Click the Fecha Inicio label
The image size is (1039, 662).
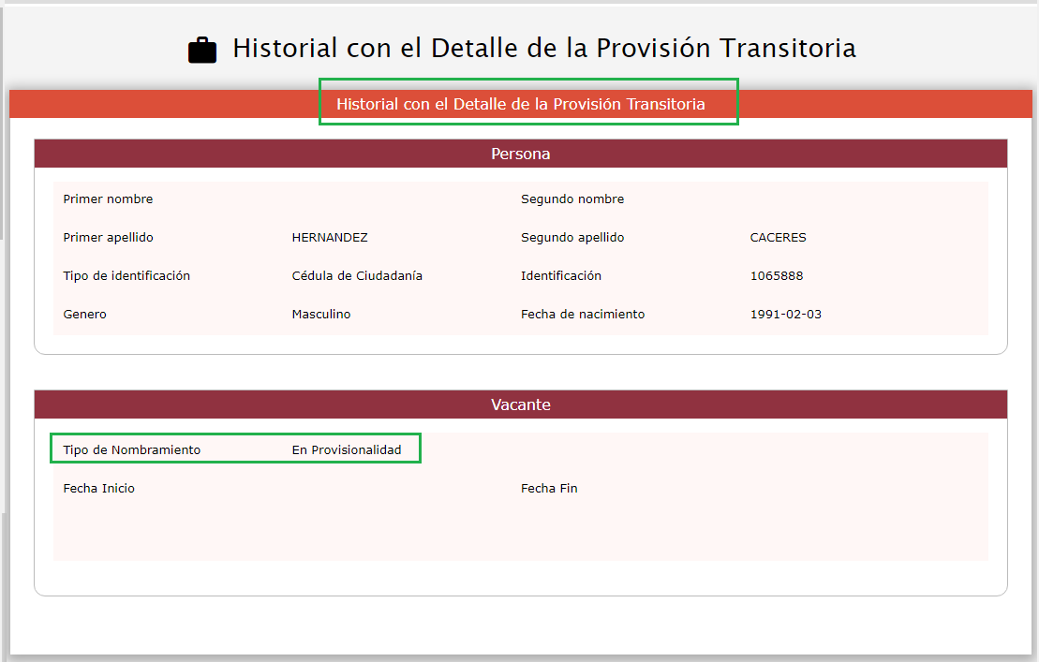point(99,489)
